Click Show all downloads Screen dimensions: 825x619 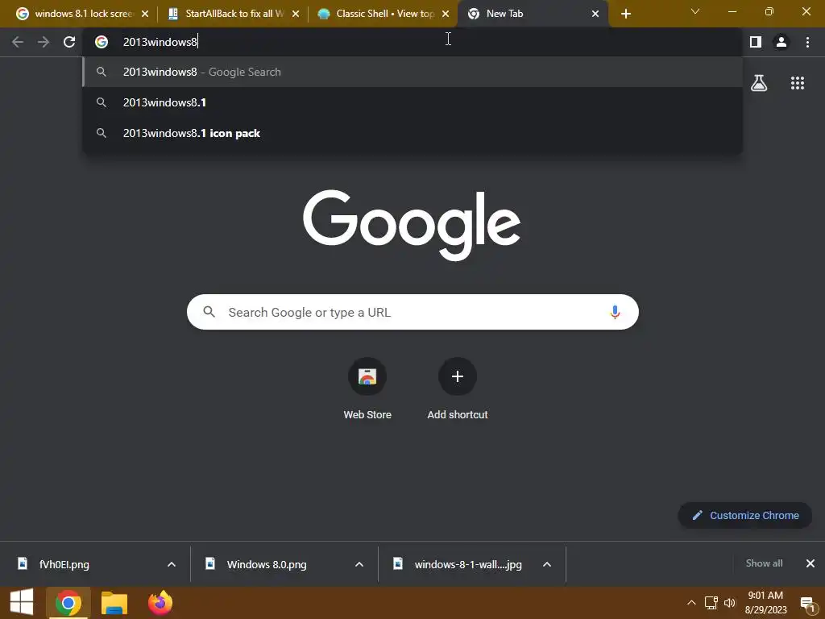coord(764,563)
